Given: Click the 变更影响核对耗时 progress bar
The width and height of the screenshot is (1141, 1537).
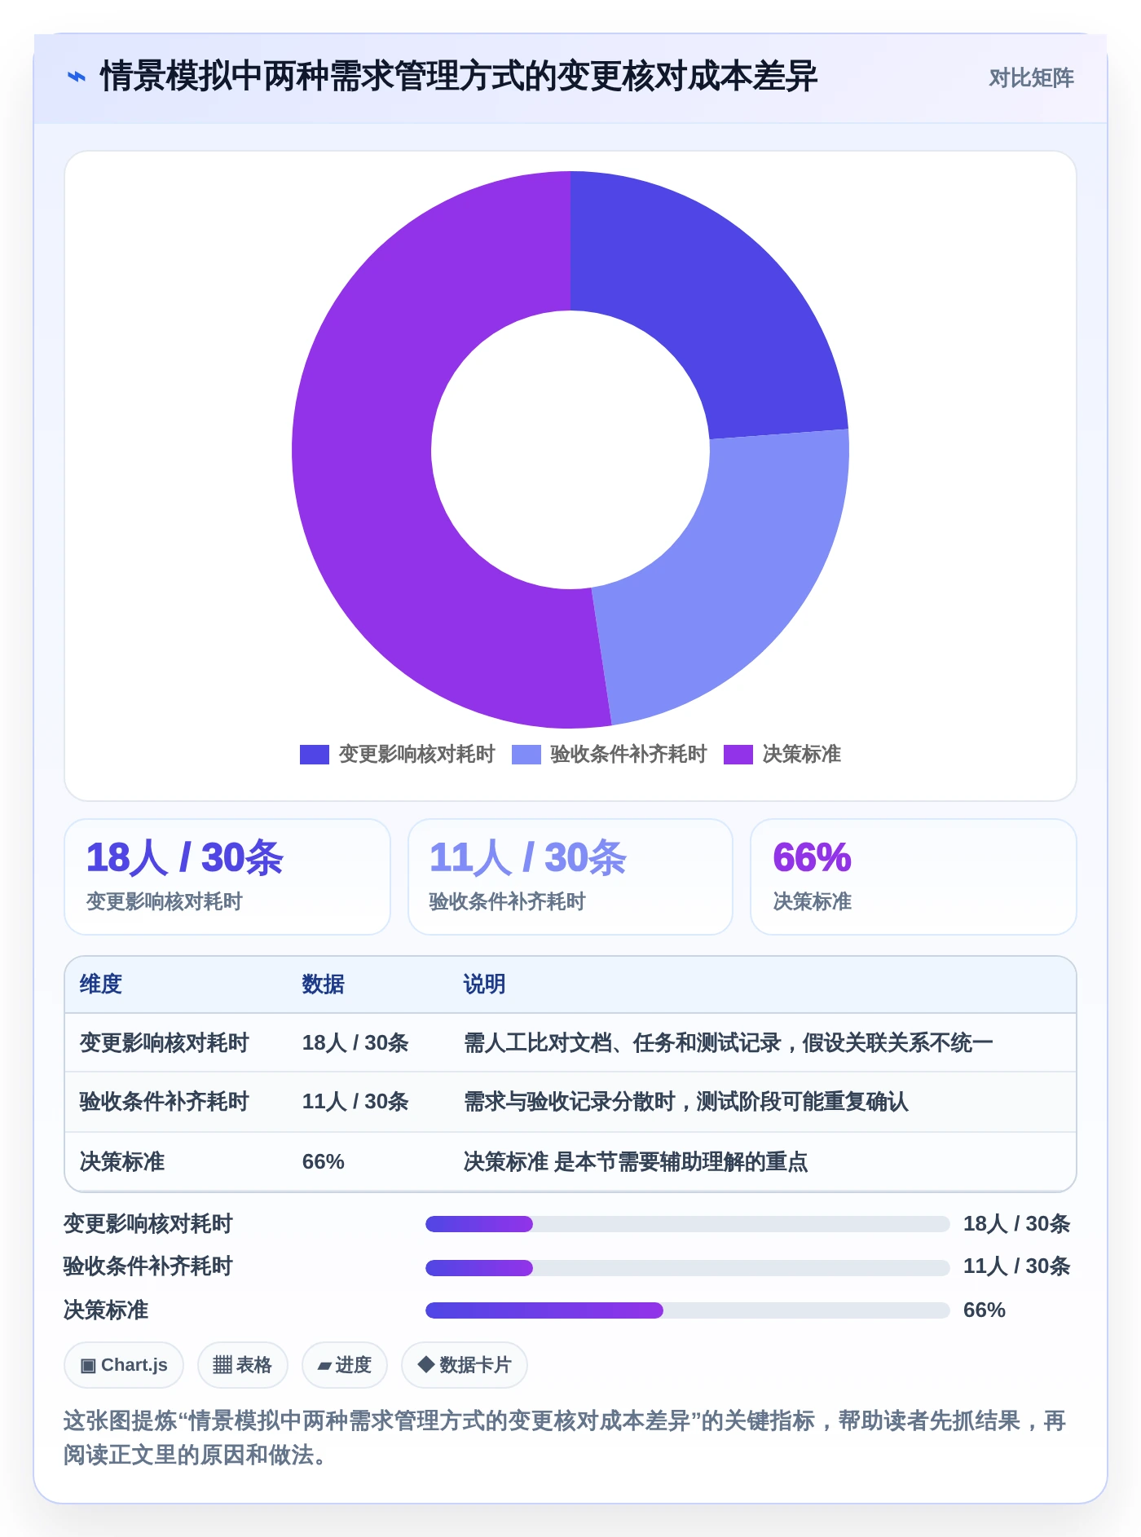Looking at the screenshot, I should [x=688, y=1224].
